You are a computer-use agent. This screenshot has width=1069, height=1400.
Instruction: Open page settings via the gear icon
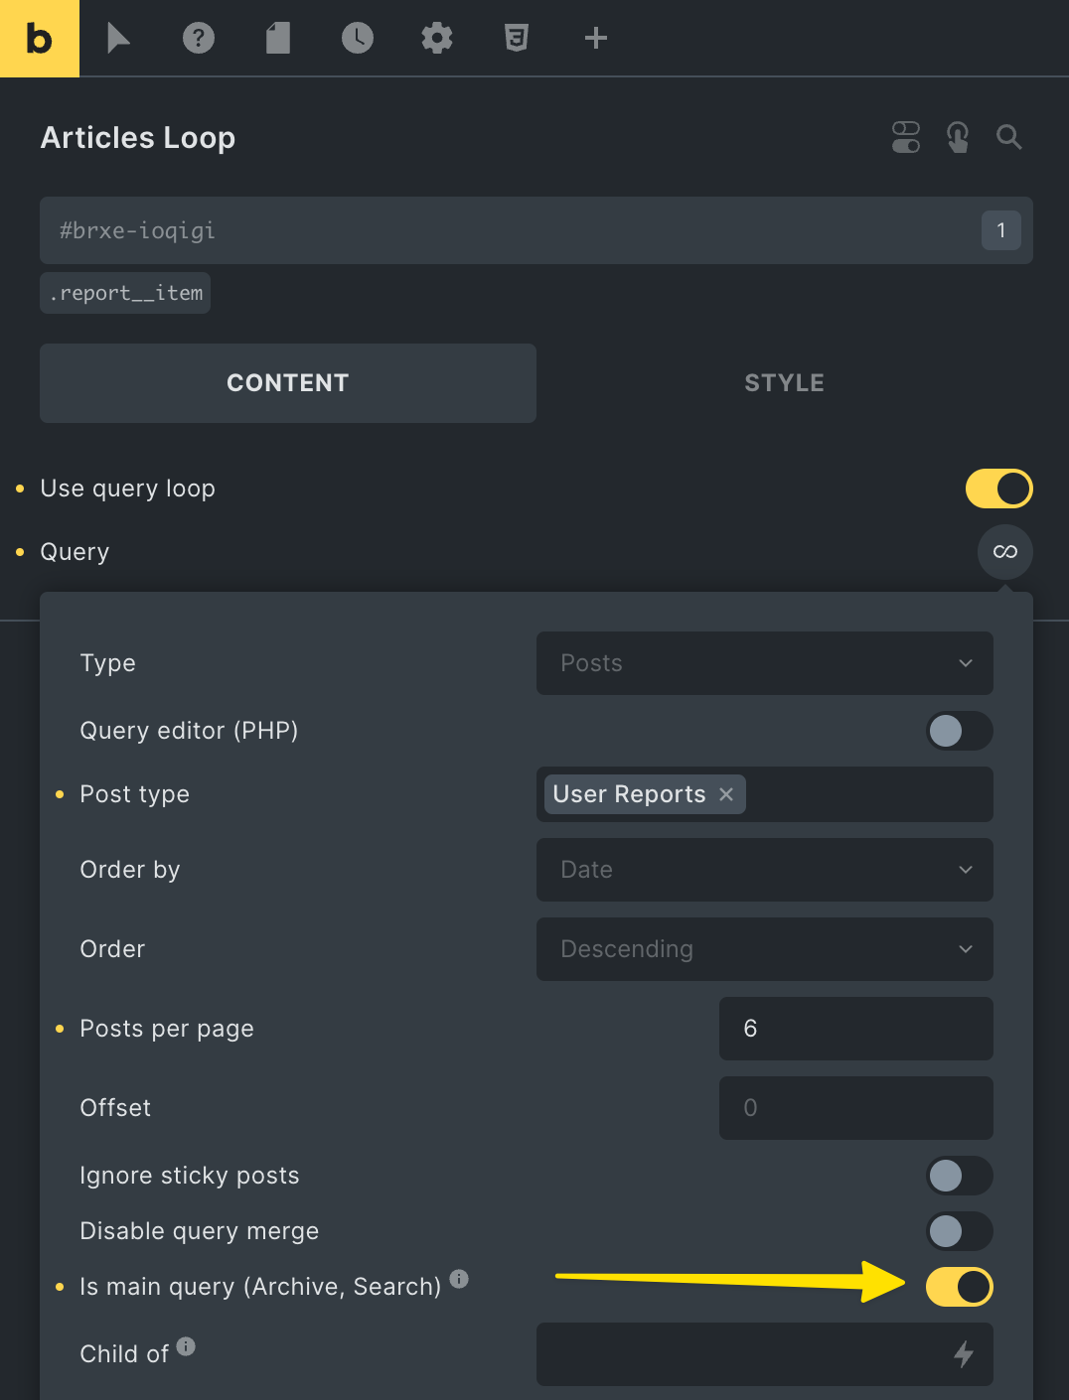click(436, 38)
